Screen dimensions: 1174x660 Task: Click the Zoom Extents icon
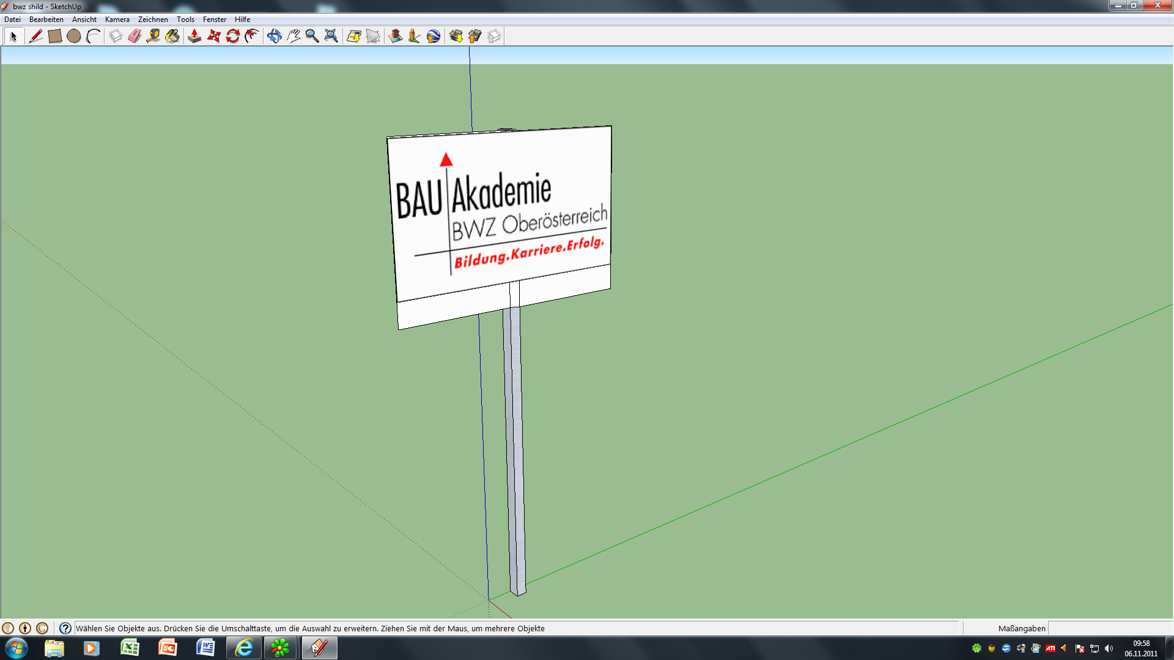click(x=331, y=37)
